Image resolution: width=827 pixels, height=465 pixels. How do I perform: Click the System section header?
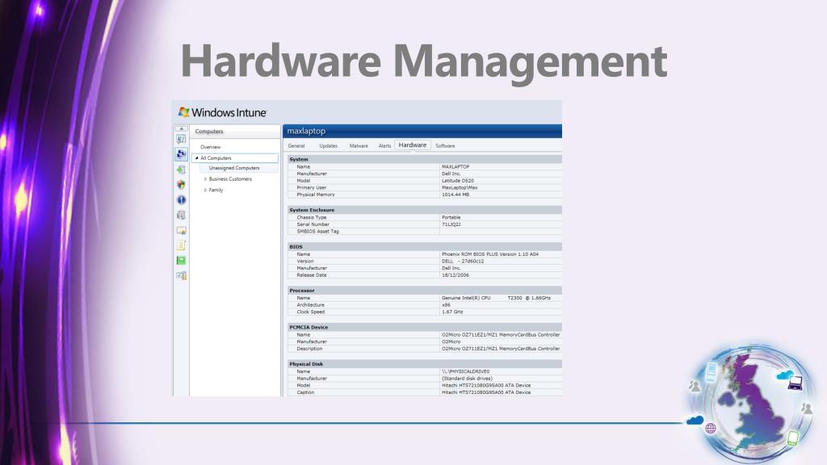(425, 159)
